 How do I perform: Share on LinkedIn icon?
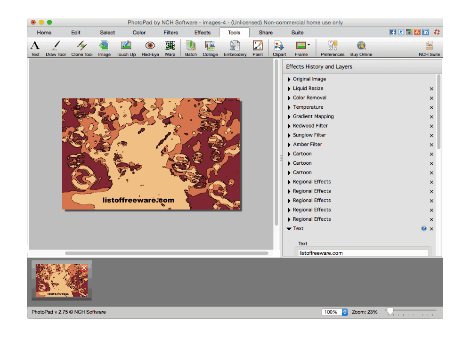tap(425, 32)
